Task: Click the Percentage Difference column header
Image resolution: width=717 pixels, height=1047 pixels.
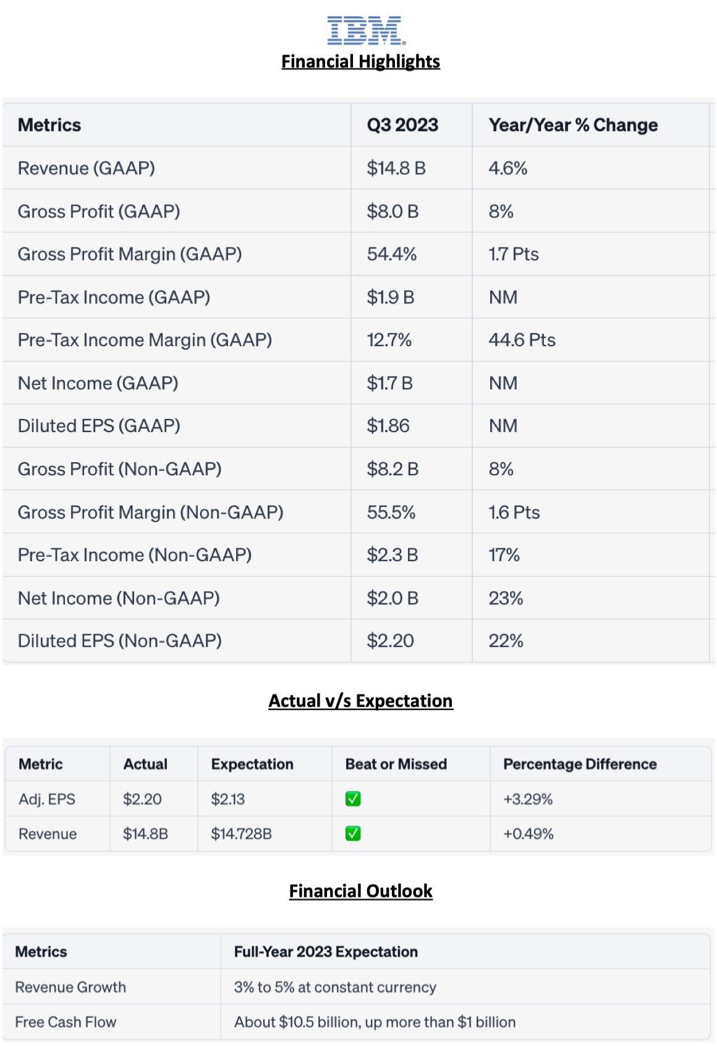Action: pos(580,765)
